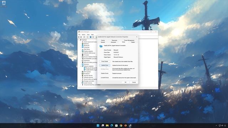Switch to the General tab
This screenshot has height=128, width=228.
103,42
